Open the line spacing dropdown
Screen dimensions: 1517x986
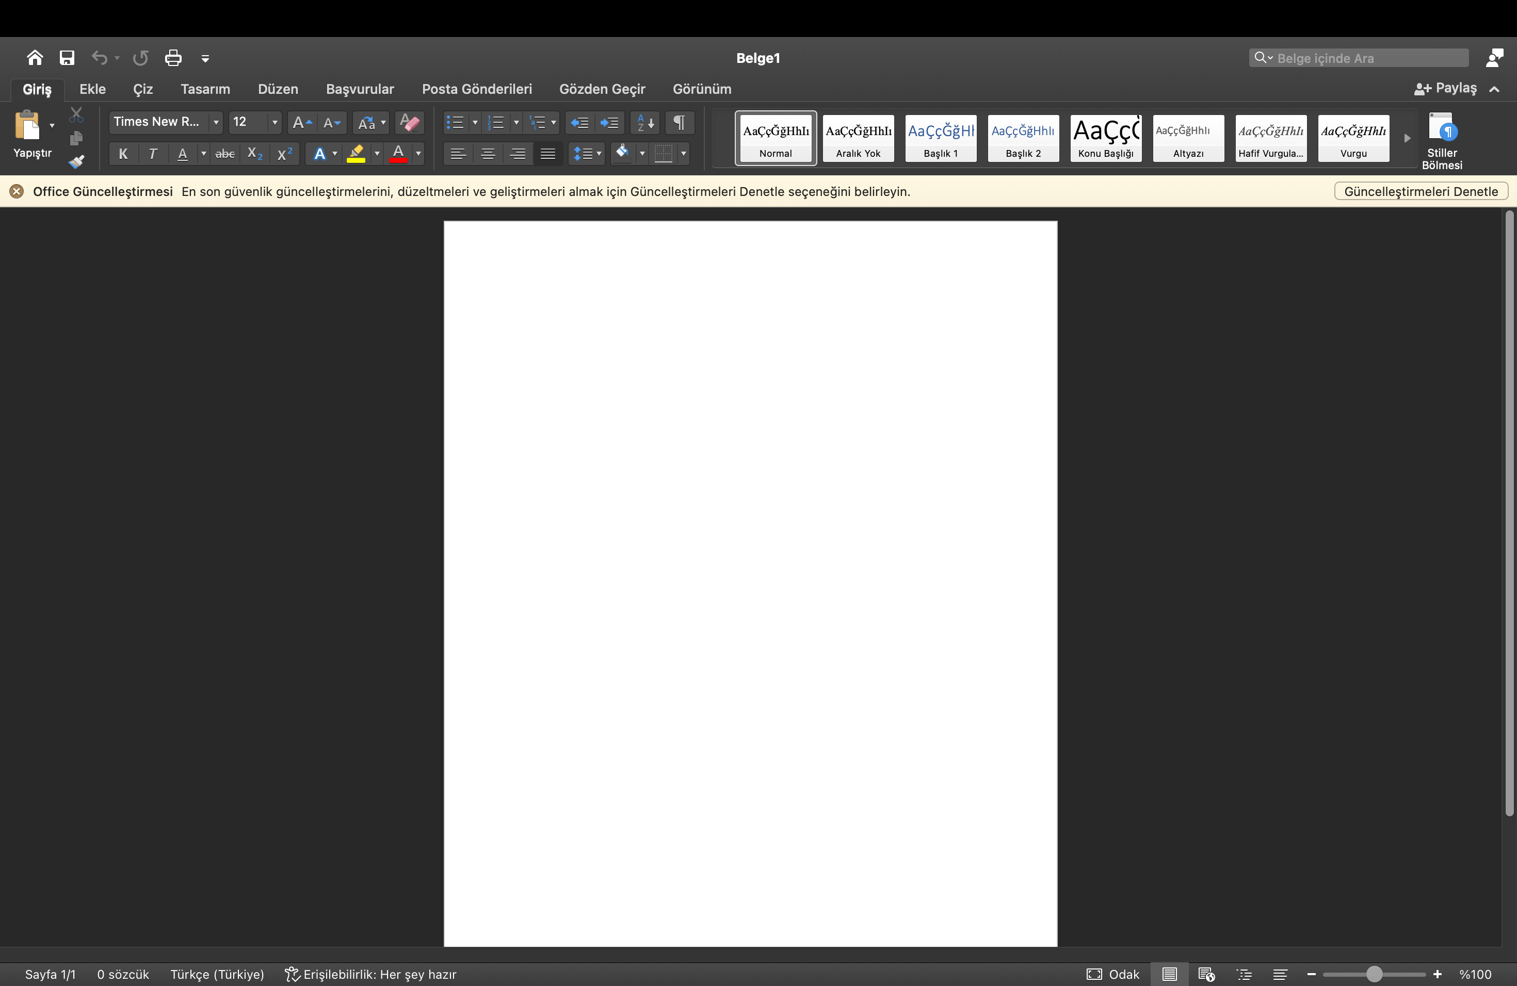(x=586, y=154)
